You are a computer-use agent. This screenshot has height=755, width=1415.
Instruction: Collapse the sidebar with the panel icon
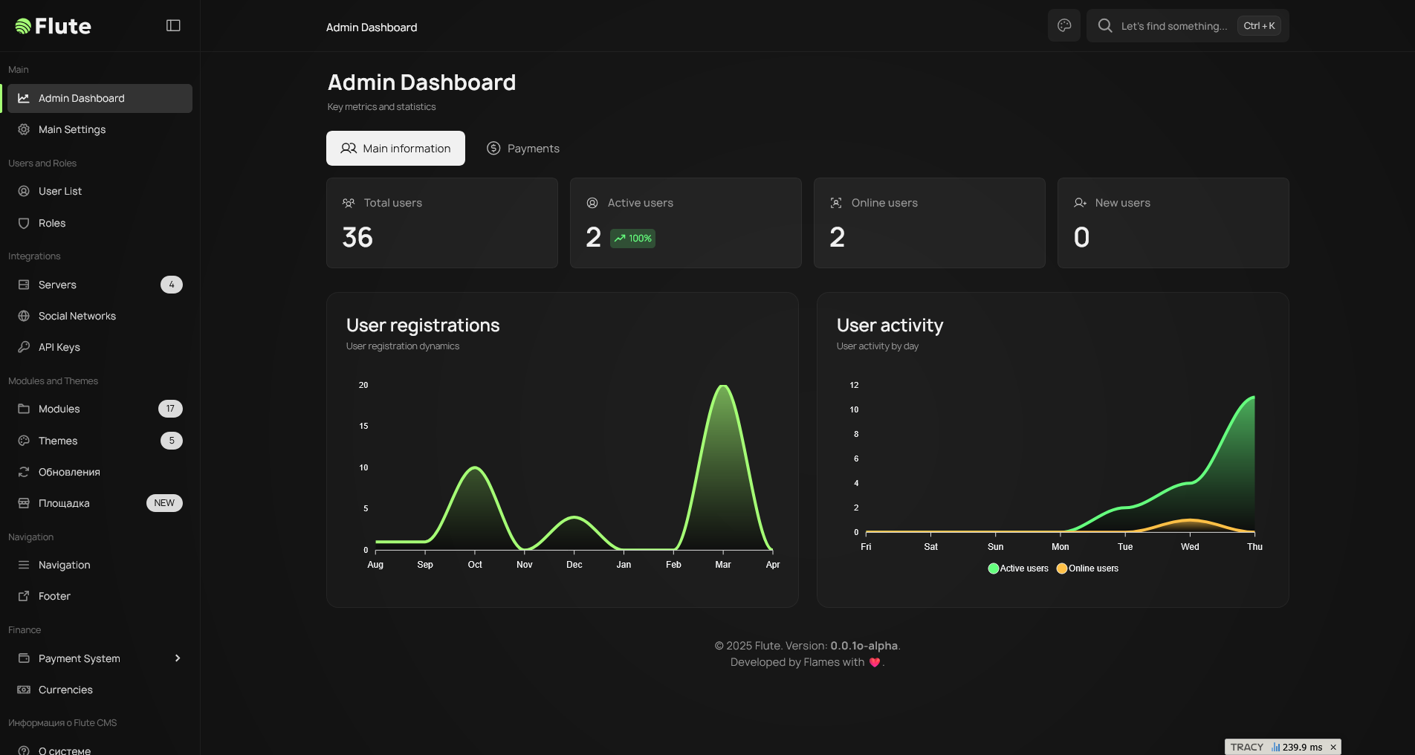[173, 26]
